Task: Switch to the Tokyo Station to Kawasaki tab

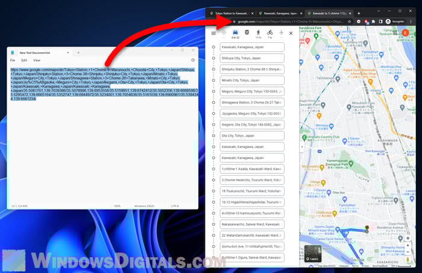Action: click(230, 13)
